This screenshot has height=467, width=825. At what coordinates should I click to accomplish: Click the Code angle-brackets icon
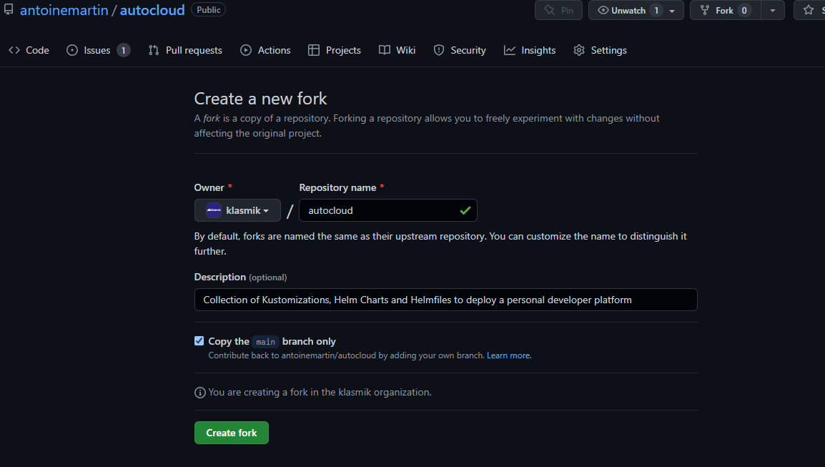point(14,50)
